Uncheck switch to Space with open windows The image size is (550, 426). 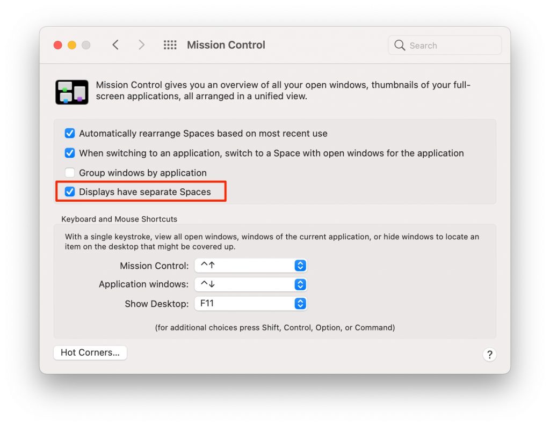pos(70,153)
